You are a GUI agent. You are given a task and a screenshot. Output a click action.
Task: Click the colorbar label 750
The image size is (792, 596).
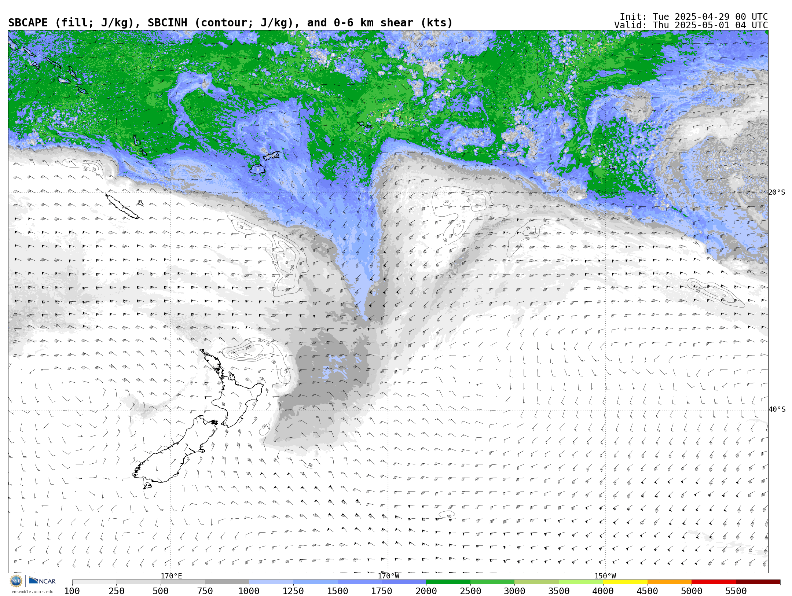tap(205, 591)
